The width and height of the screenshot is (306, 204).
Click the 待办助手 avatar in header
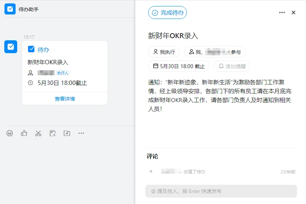coord(10,9)
